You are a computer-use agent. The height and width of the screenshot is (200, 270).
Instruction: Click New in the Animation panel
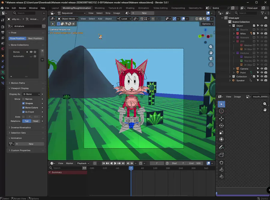pyautogui.click(x=31, y=144)
